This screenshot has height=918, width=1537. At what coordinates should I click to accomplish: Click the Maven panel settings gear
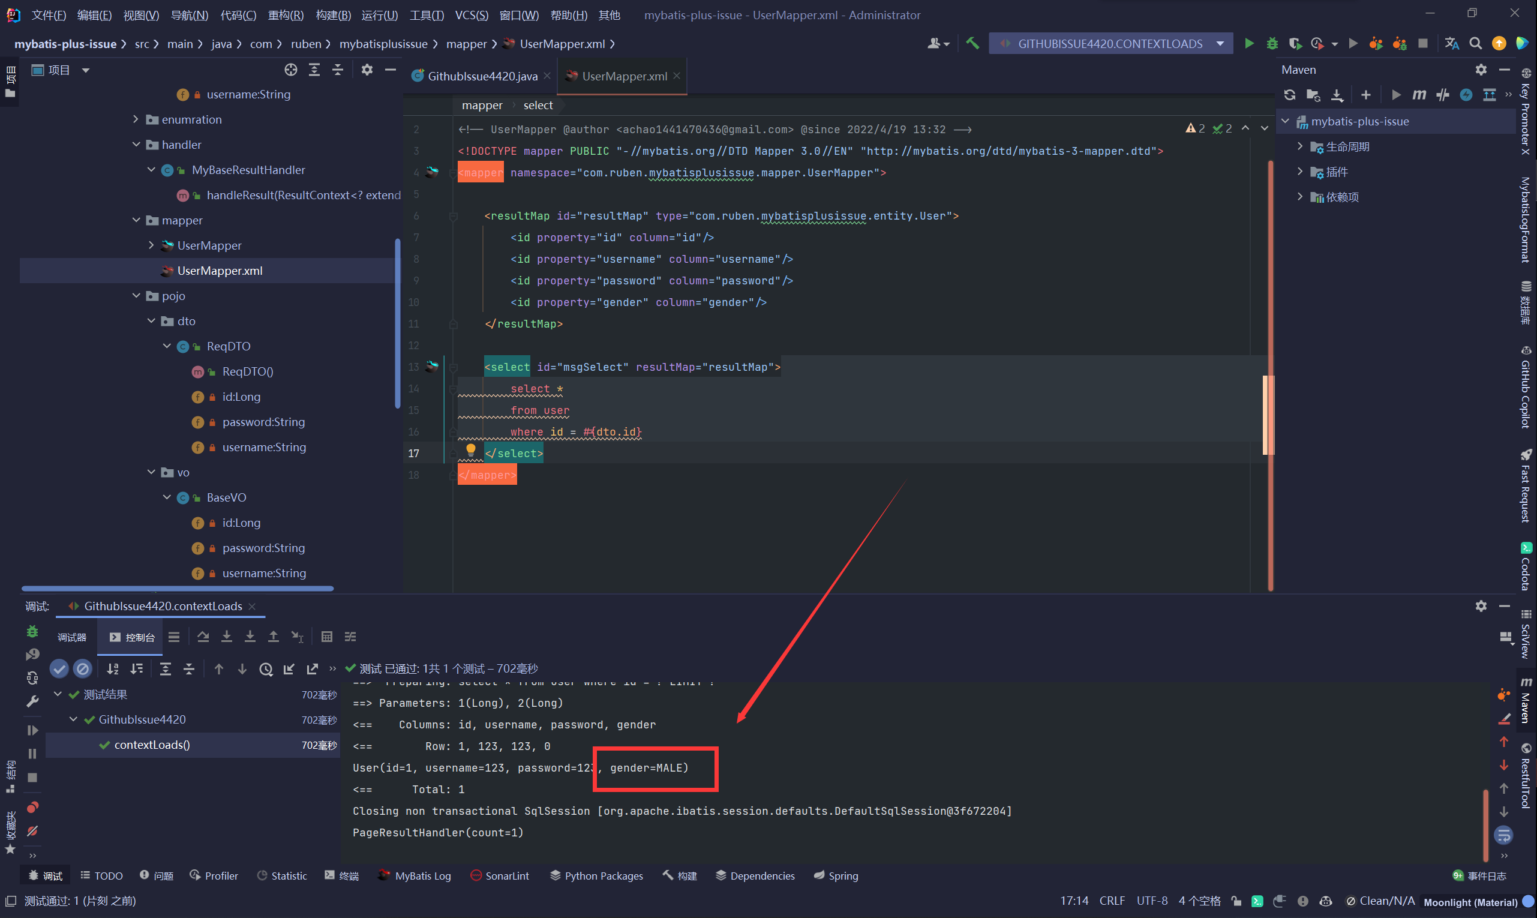(x=1481, y=70)
